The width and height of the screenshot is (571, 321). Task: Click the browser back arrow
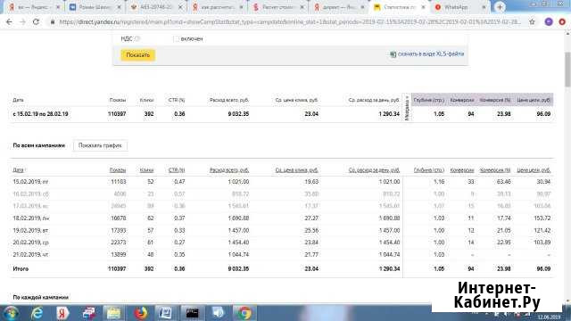click(x=9, y=21)
